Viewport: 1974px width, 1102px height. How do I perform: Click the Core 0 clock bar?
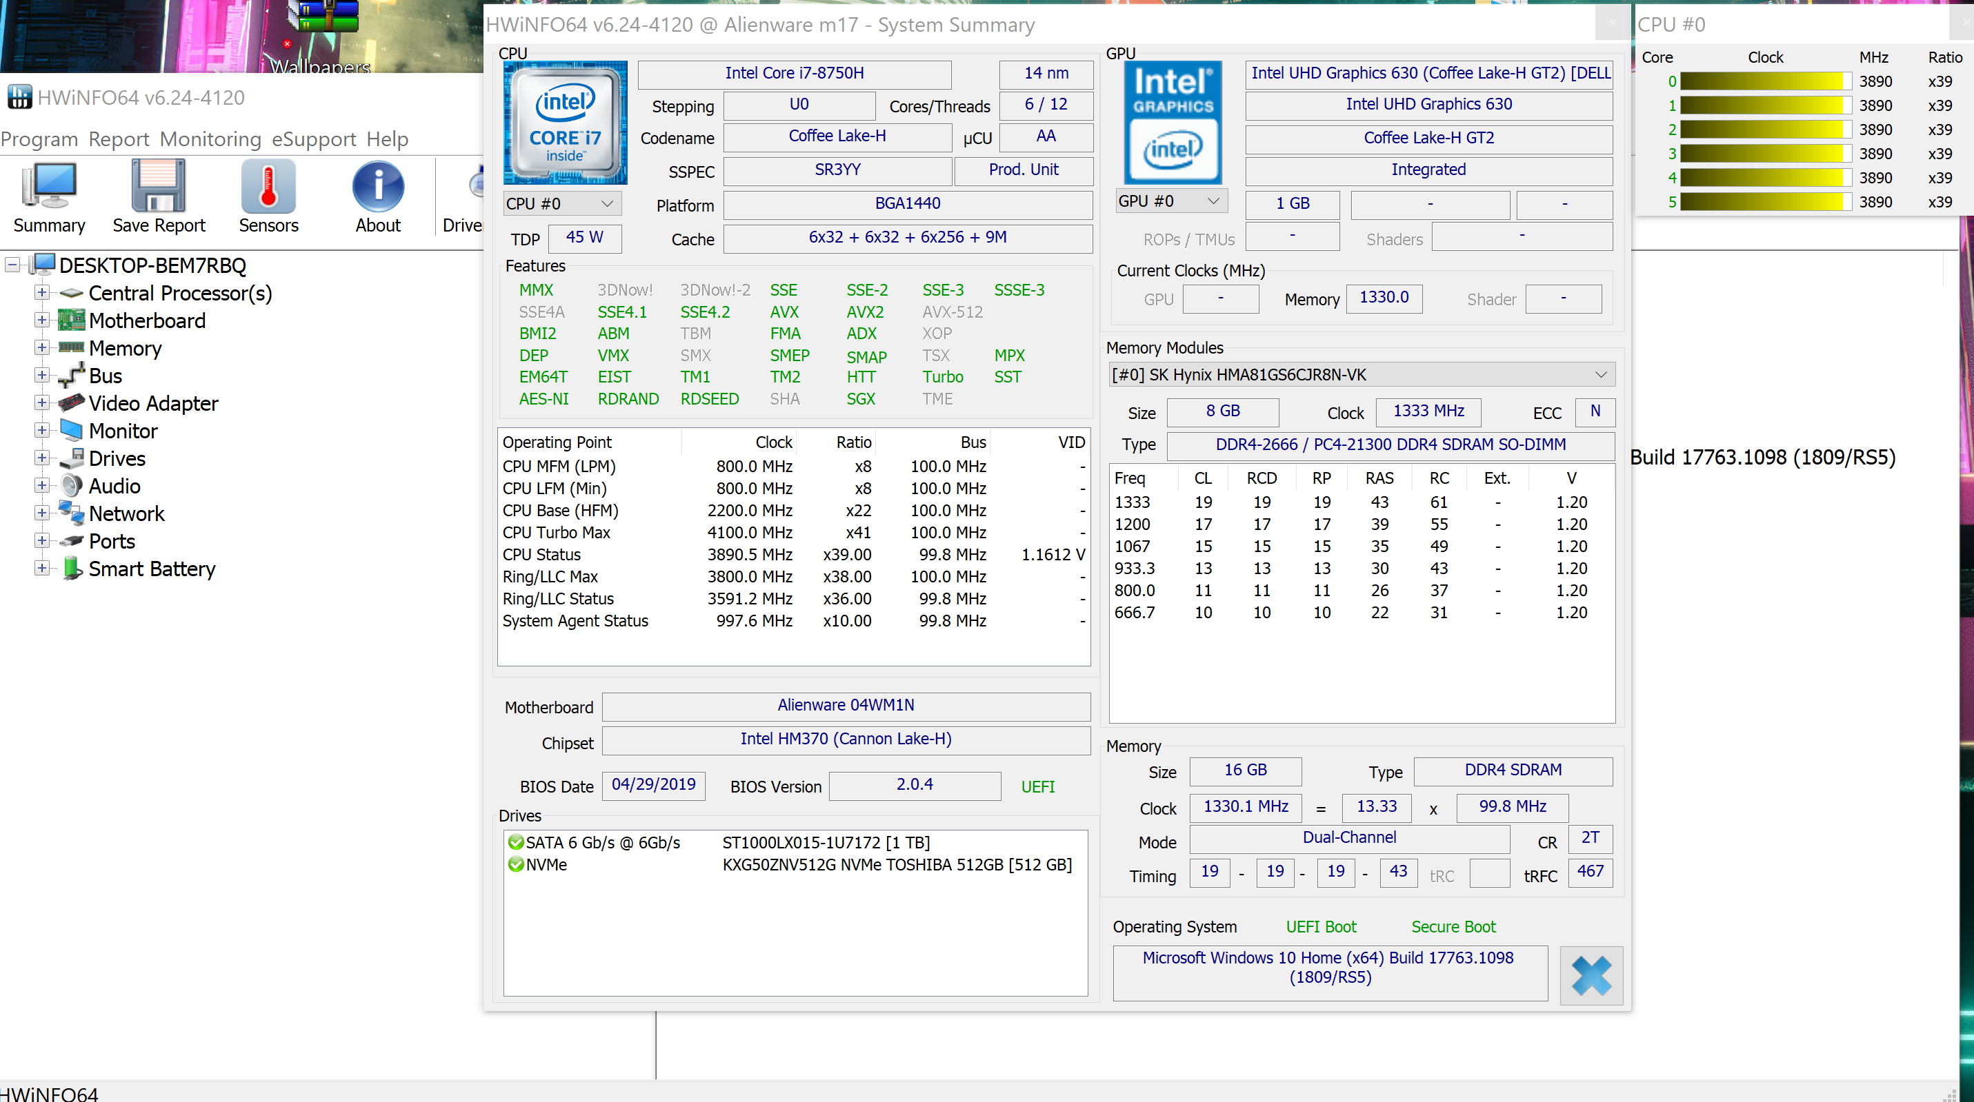1766,81
